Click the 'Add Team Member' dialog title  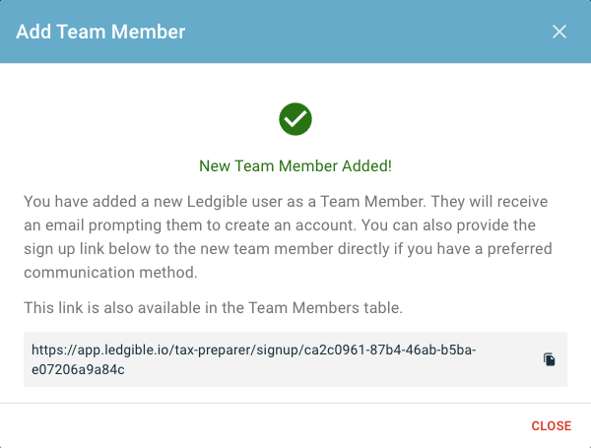[100, 32]
